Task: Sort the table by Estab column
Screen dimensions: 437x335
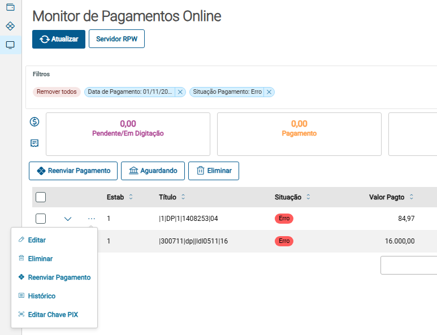Action: point(131,197)
